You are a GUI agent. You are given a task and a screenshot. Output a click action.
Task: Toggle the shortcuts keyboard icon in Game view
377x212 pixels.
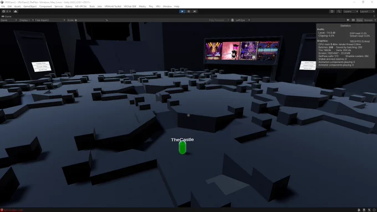(353, 20)
